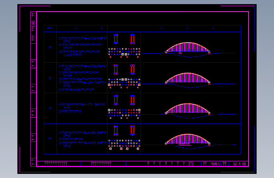Click the ?? cell right of 1998.5
The height and width of the screenshot is (178, 274).
224,164
